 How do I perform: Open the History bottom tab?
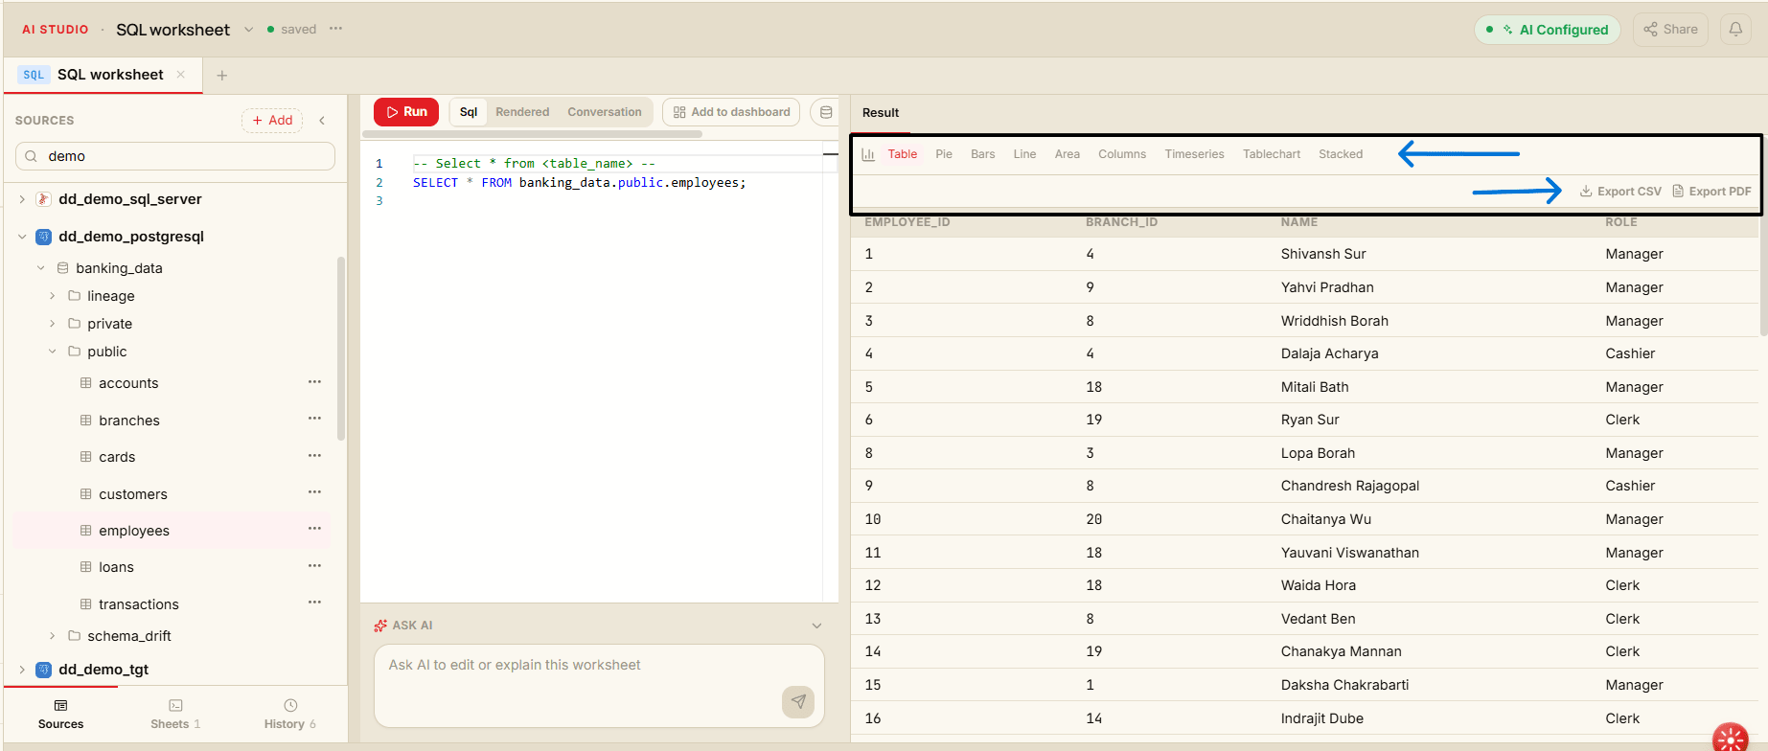point(290,715)
